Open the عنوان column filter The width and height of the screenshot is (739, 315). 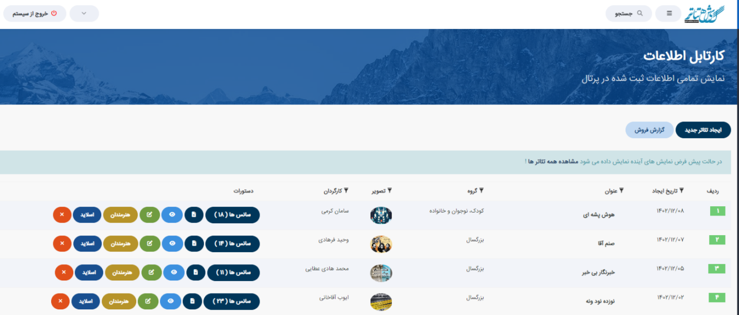(621, 191)
